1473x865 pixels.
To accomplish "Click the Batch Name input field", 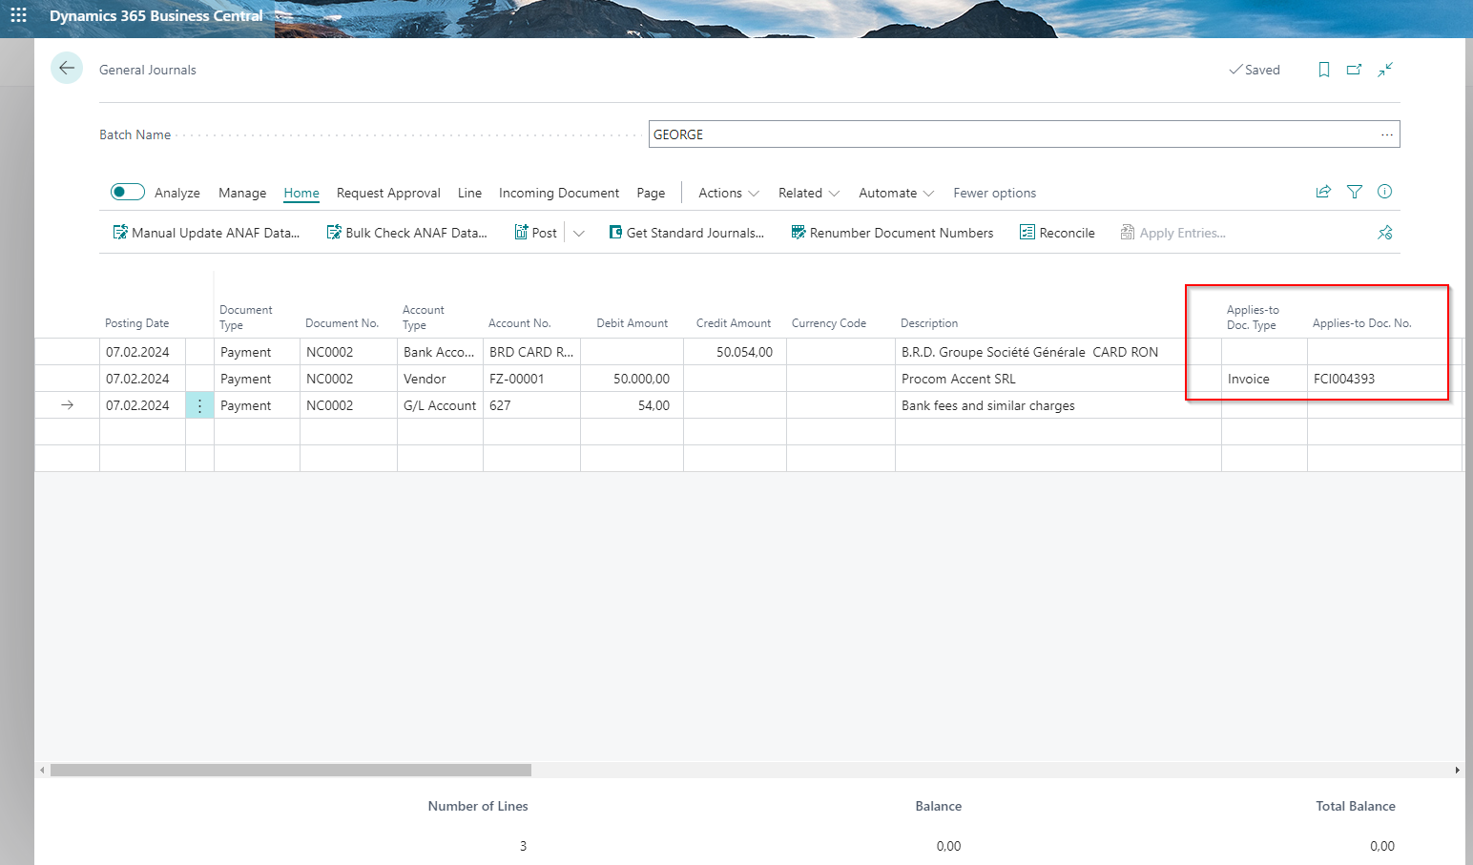I will click(1011, 134).
